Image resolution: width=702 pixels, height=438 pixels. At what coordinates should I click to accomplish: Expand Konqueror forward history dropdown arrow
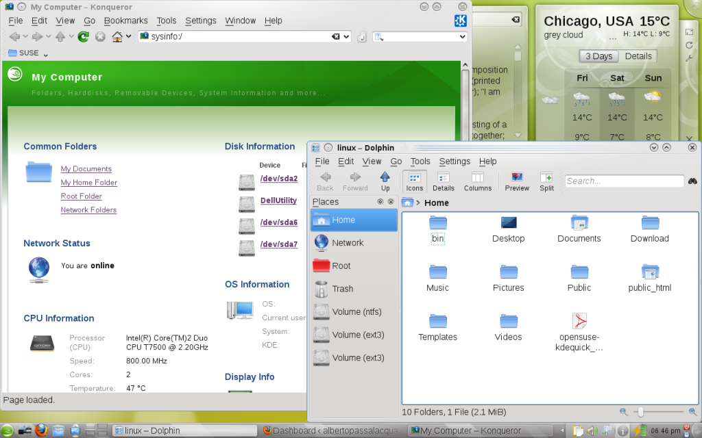click(x=49, y=37)
